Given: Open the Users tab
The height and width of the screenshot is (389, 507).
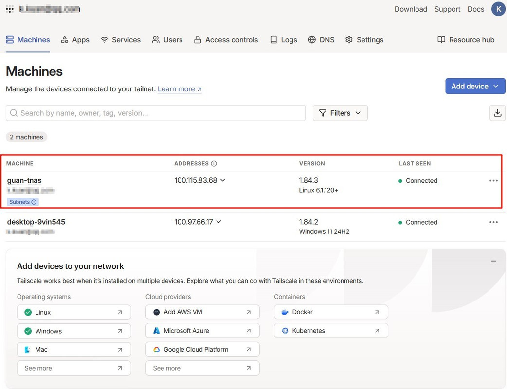Looking at the screenshot, I should pyautogui.click(x=167, y=40).
